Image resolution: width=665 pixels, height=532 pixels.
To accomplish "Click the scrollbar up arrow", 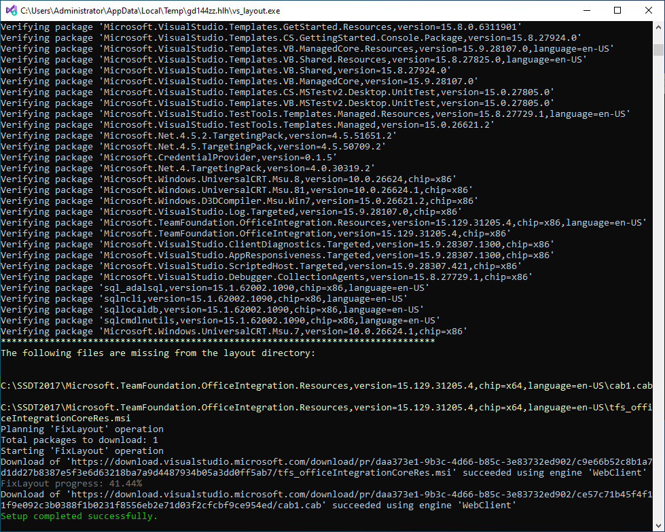I will click(x=658, y=26).
